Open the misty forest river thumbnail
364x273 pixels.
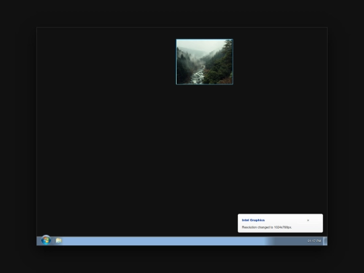coord(204,62)
